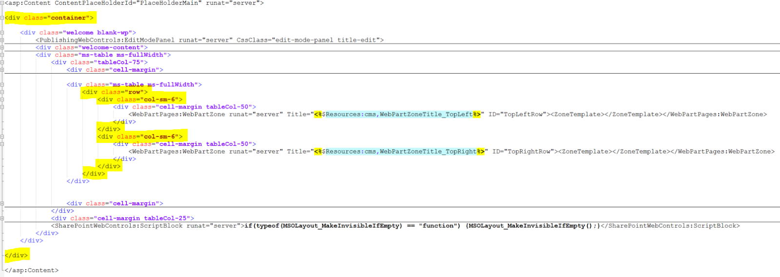Viewport: 780px width, 277px height.
Task: Click the ID="TopRightRow" attribute
Action: coord(523,152)
